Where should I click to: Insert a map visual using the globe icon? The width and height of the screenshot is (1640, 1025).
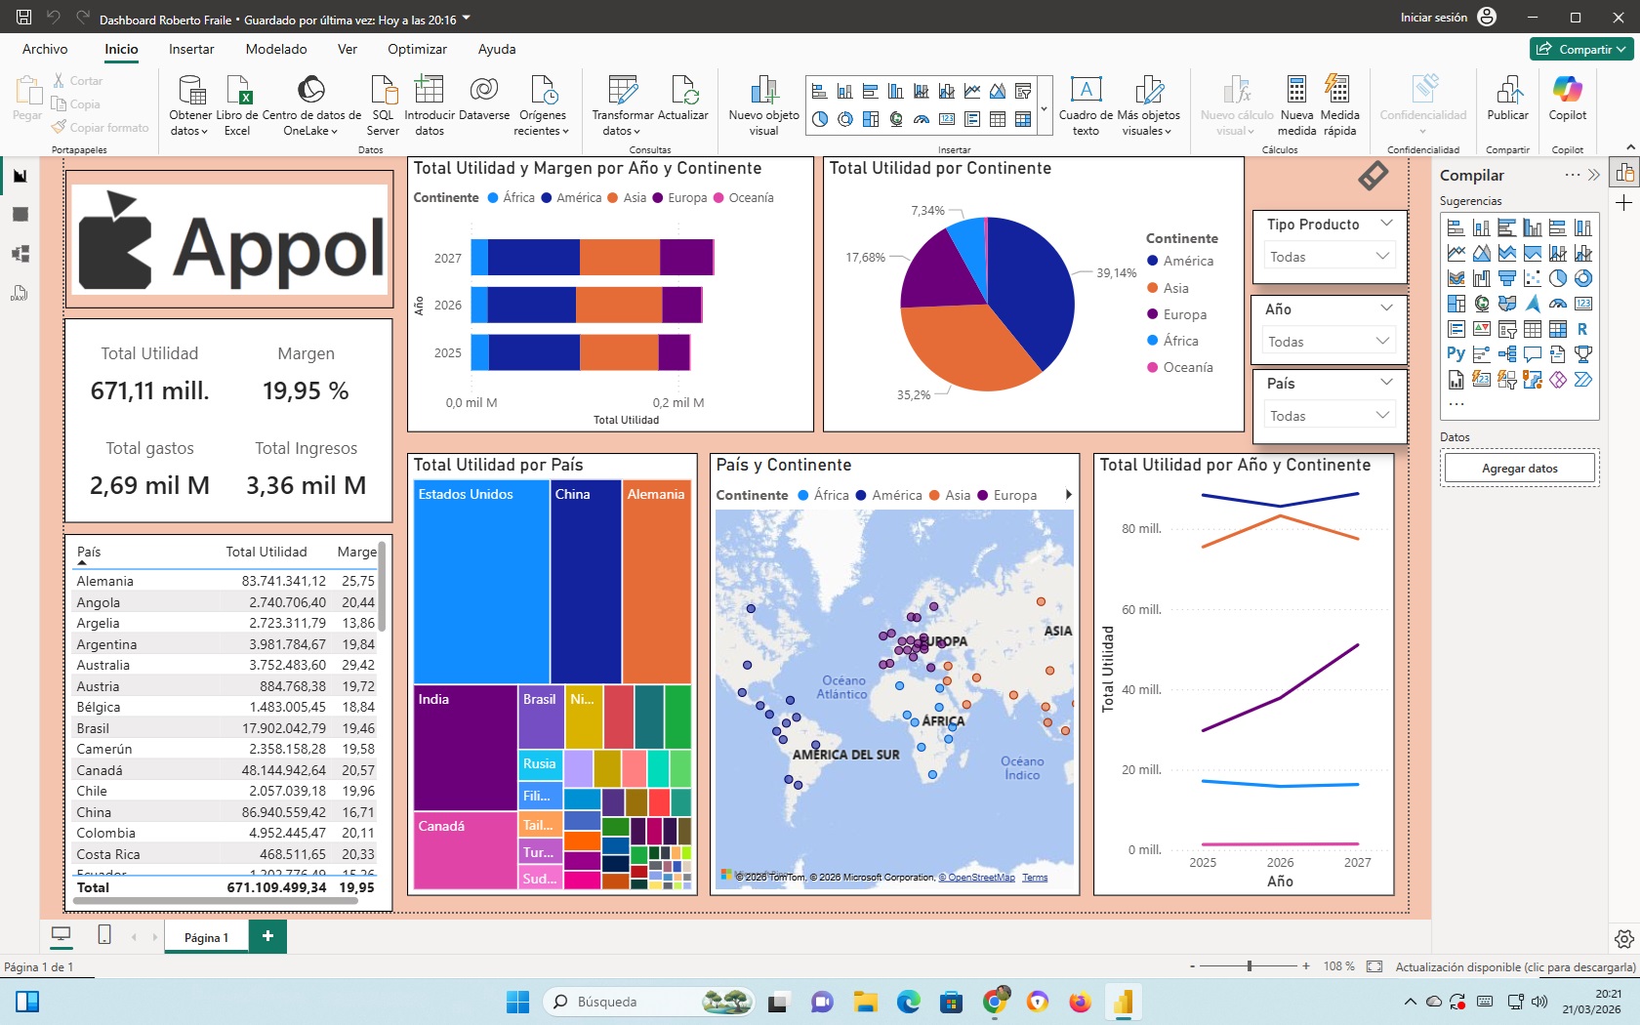tap(896, 118)
